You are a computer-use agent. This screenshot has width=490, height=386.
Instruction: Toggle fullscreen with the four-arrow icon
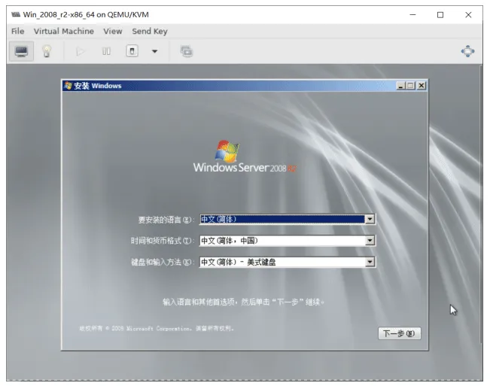coord(467,51)
